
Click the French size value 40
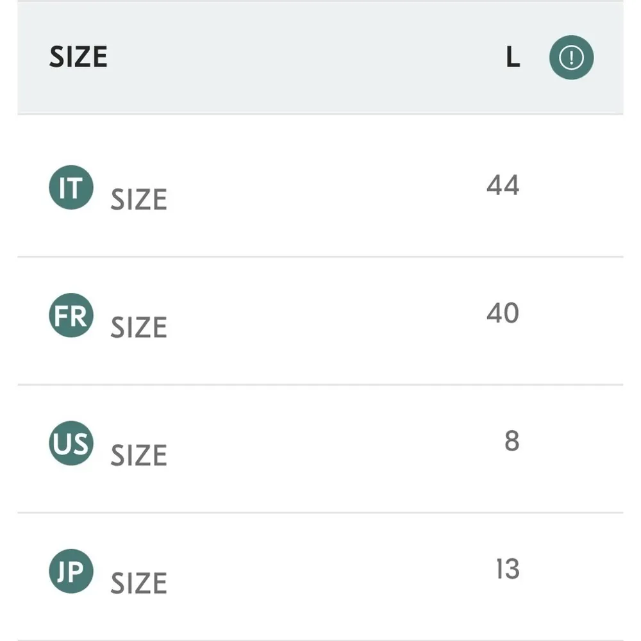pos(503,313)
